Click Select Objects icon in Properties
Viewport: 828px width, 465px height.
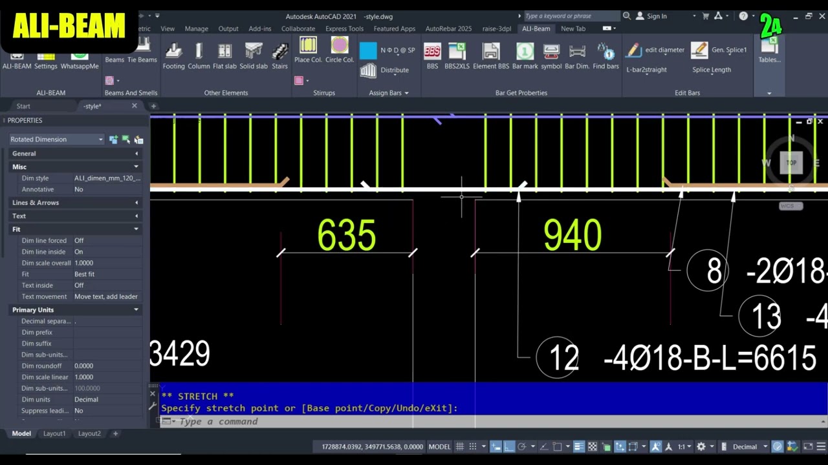(x=126, y=139)
